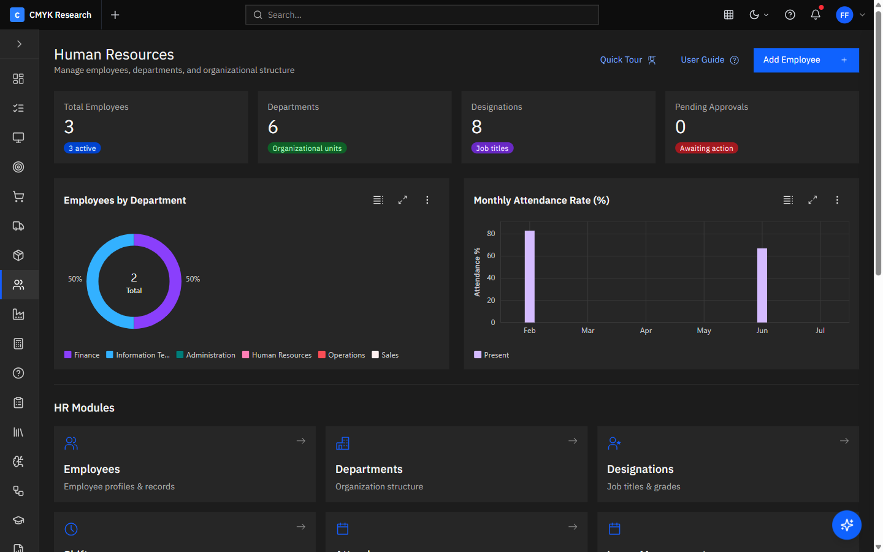Open the Departments module card

click(456, 464)
